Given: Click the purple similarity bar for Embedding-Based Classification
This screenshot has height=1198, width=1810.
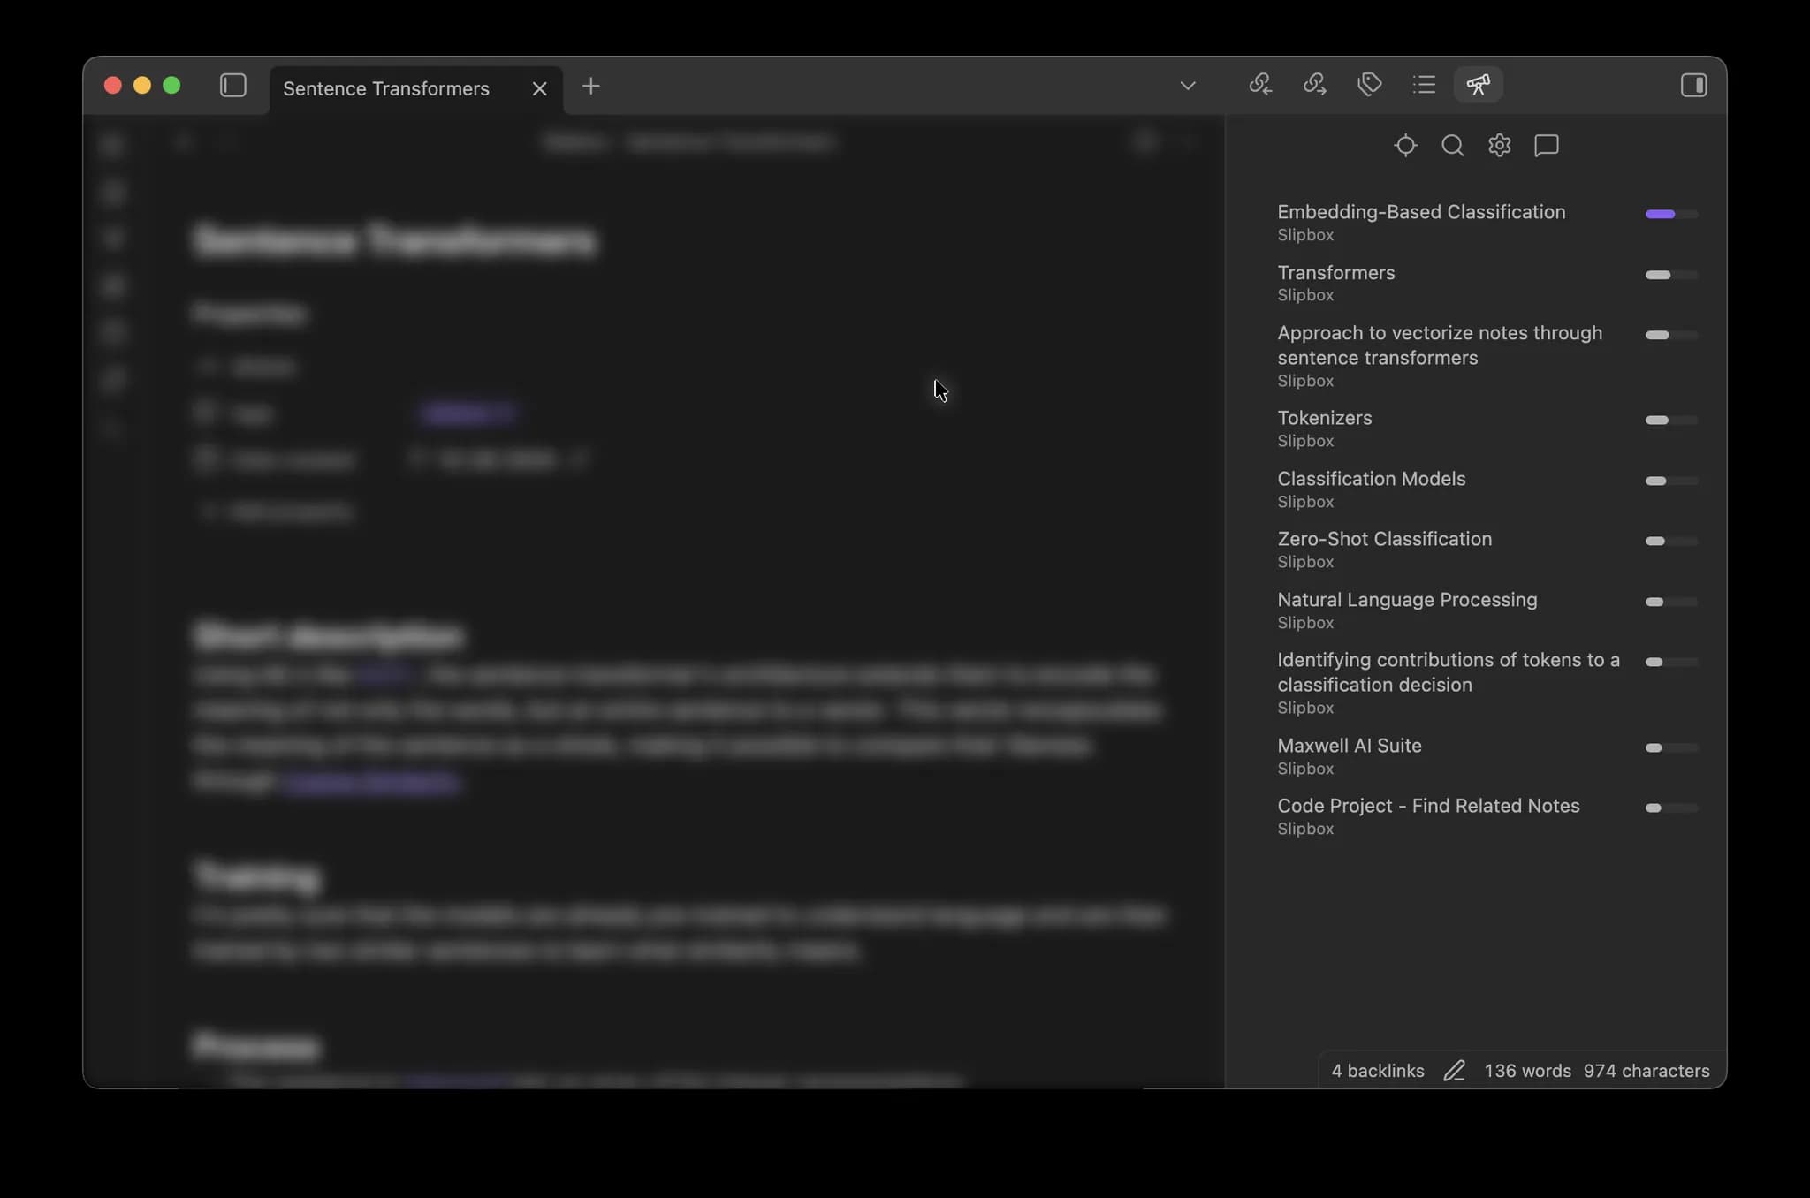Looking at the screenshot, I should [1671, 214].
